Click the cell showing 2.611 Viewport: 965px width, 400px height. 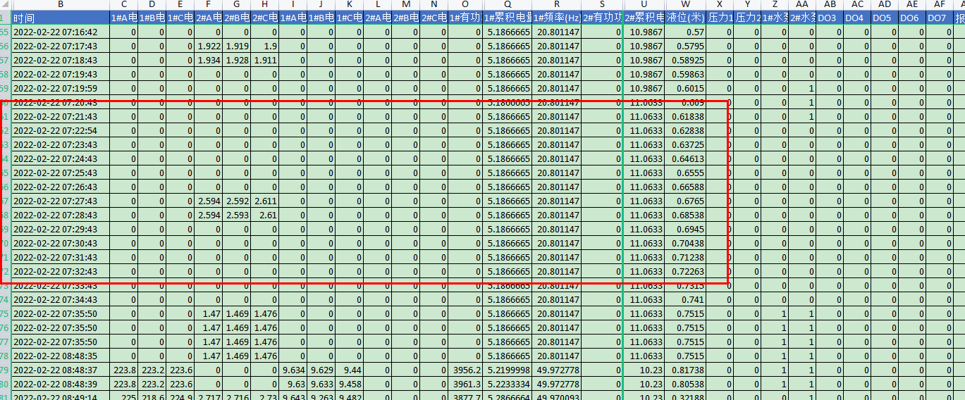(264, 201)
